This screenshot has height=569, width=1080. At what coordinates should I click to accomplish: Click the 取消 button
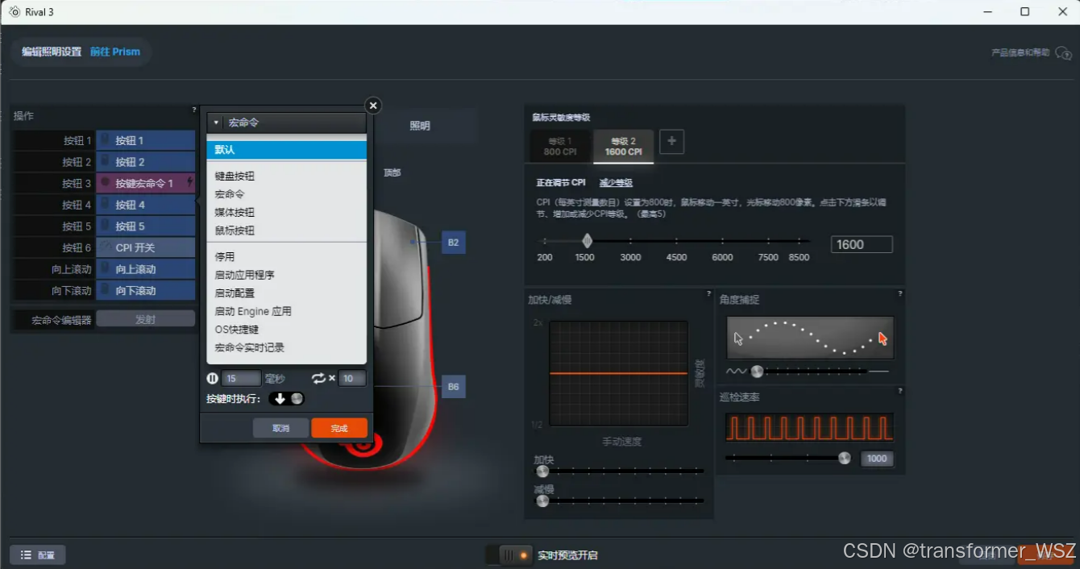[280, 428]
